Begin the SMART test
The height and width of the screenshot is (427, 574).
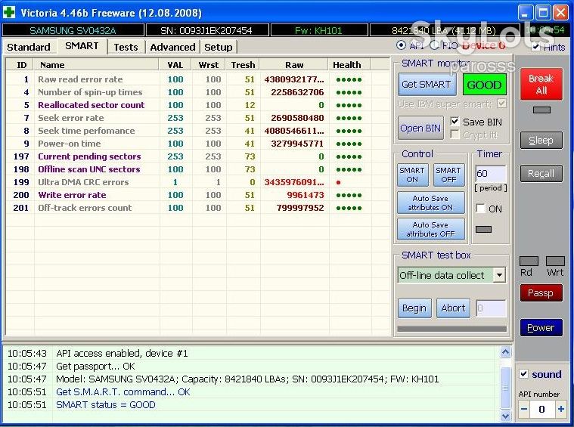coord(414,308)
